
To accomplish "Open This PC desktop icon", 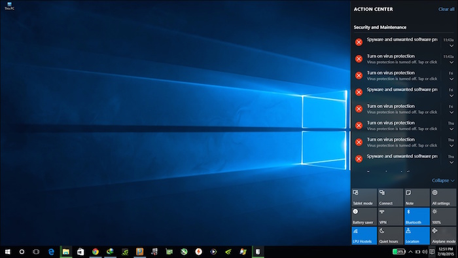I will pos(9,6).
